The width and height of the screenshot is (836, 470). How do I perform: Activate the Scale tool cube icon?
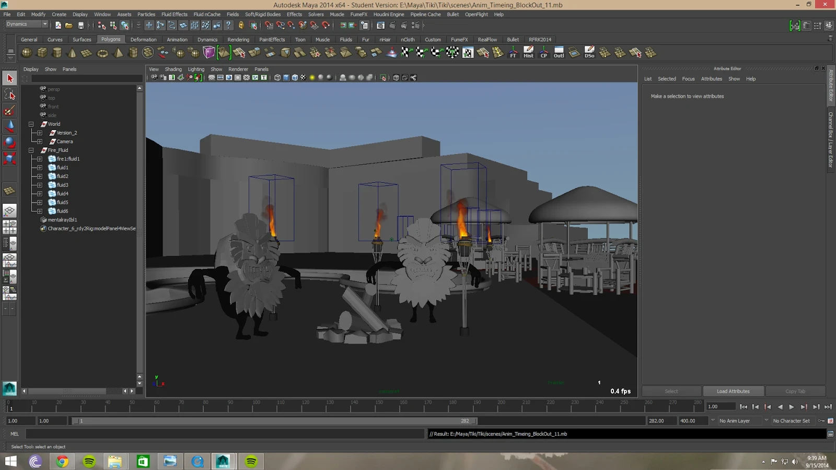[x=9, y=158]
